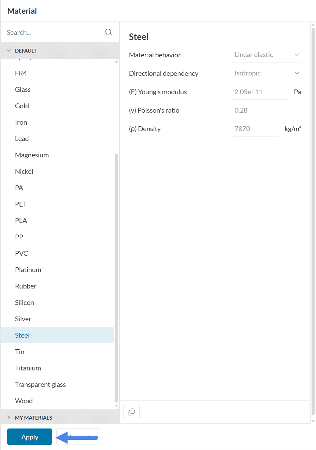Viewport: 316px width, 450px height.
Task: Click the Young's modulus value field
Action: [259, 92]
